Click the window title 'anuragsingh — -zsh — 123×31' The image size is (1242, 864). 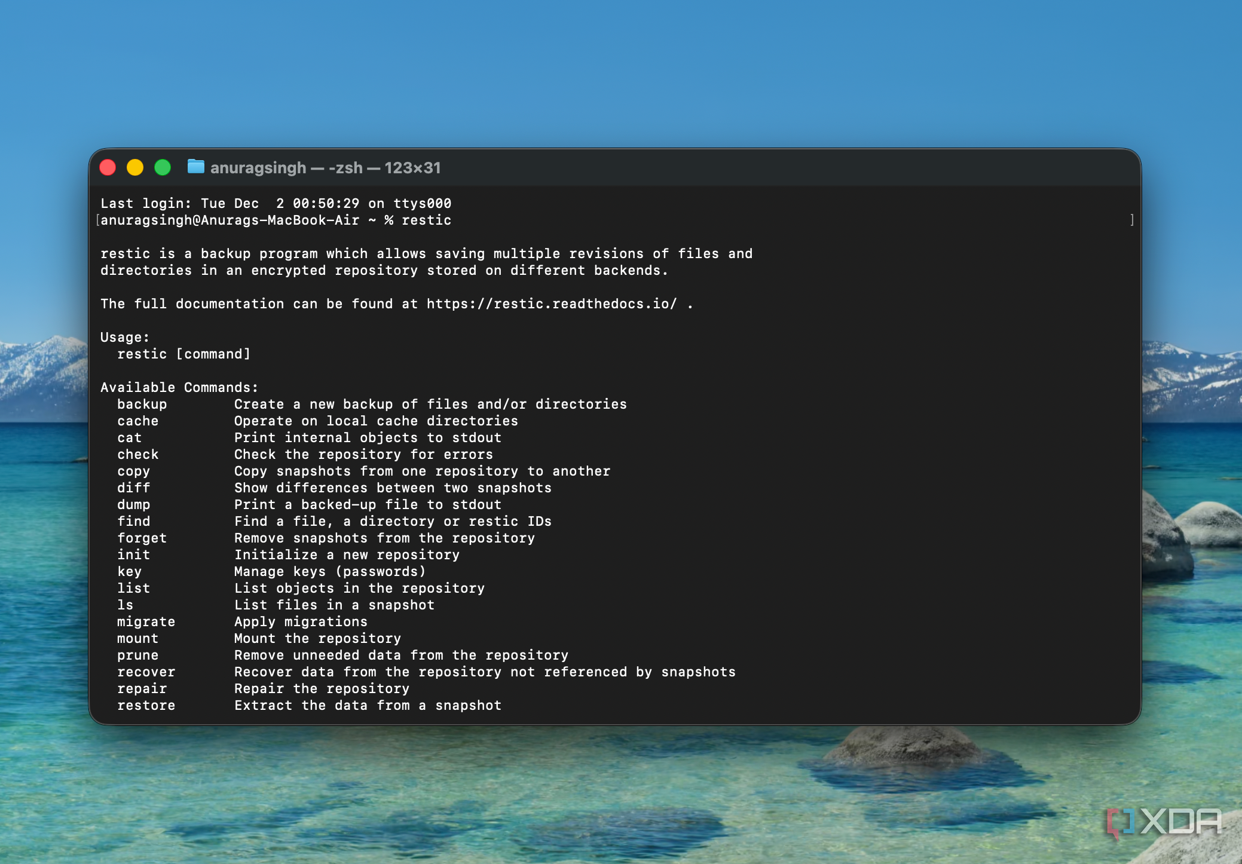(326, 168)
